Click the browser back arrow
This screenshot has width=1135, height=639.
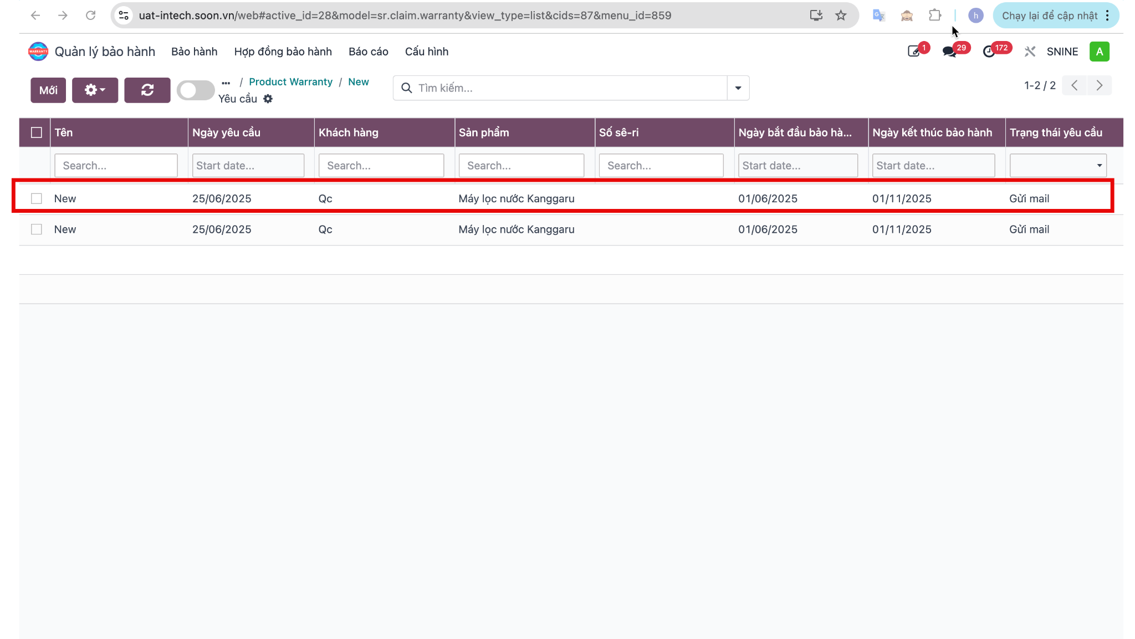tap(35, 16)
